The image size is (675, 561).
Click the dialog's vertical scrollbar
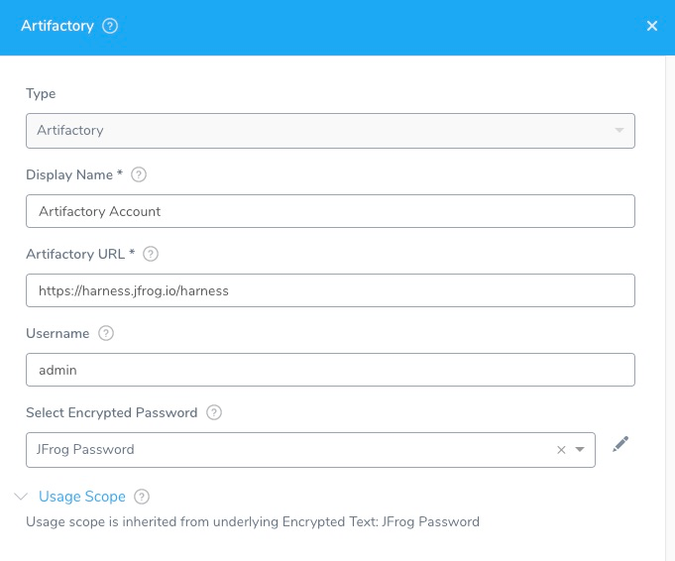pos(670,308)
